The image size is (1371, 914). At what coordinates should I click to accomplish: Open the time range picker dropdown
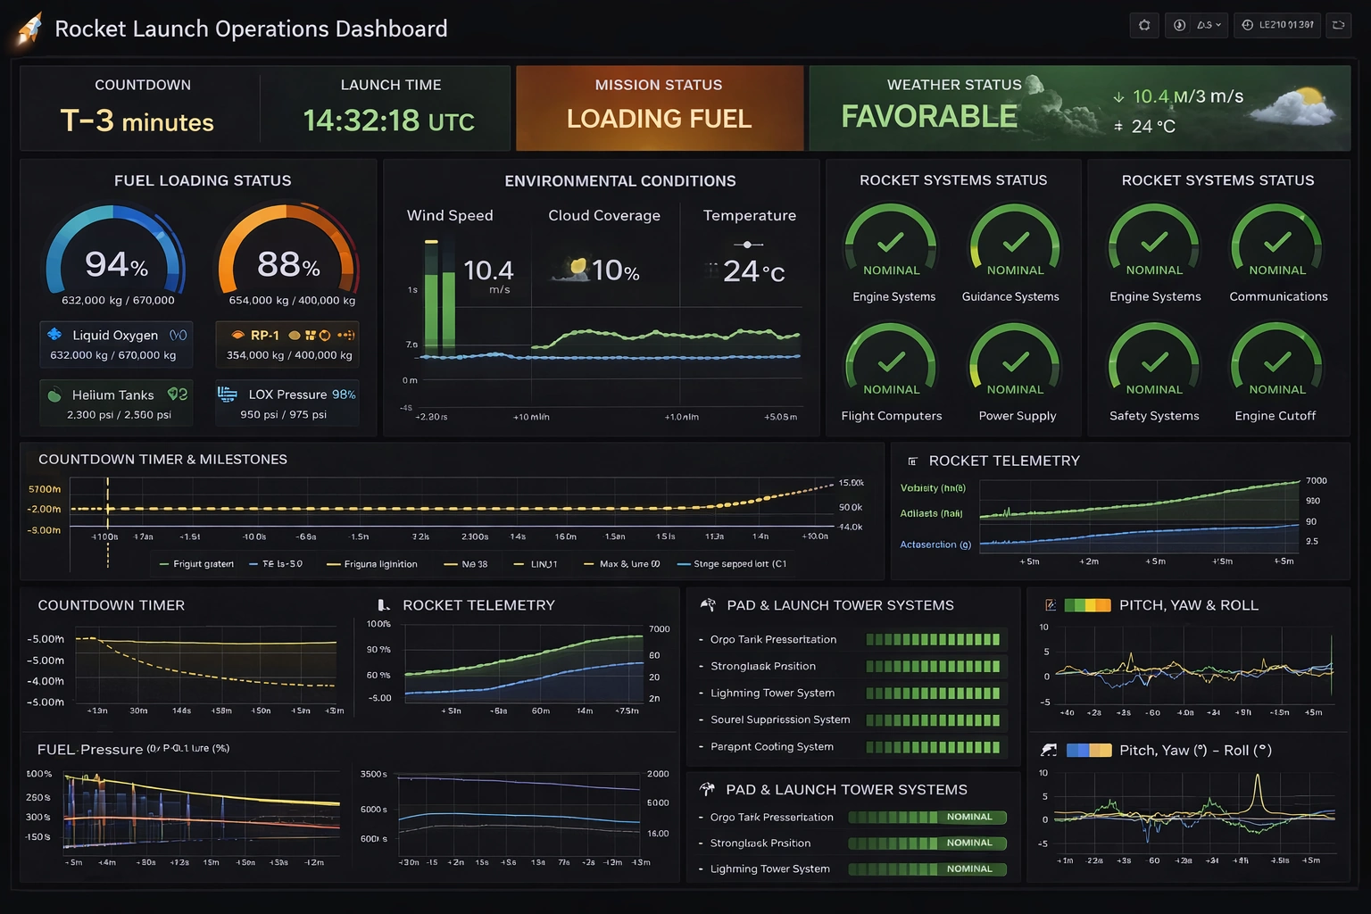coord(1276,25)
